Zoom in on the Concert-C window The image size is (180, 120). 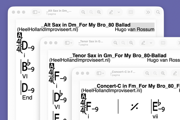coord(163,73)
